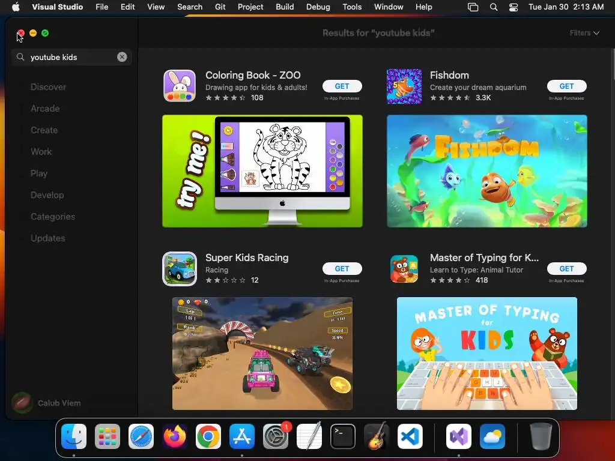
Task: Go to the Develop section
Action: (x=47, y=195)
